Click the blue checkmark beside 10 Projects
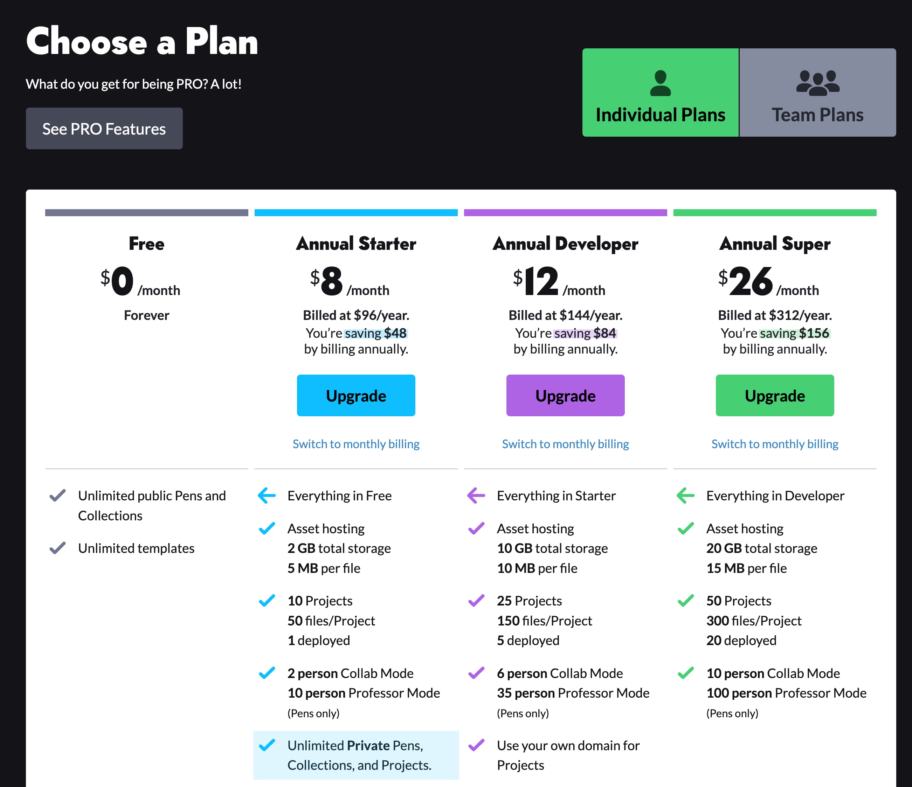The height and width of the screenshot is (787, 912). 267,600
